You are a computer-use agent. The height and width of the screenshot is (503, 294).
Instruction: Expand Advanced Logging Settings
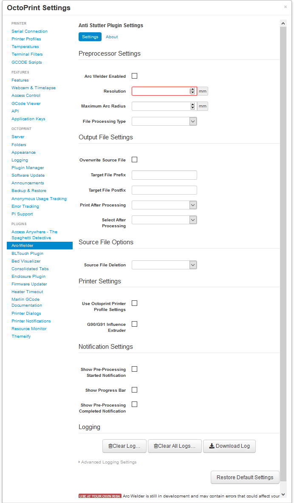pos(107,462)
